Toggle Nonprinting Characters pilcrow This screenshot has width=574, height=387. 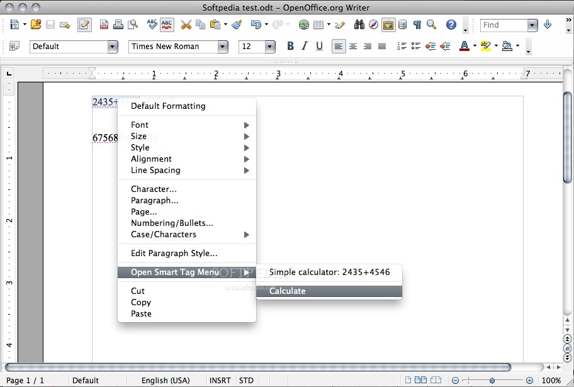(417, 25)
